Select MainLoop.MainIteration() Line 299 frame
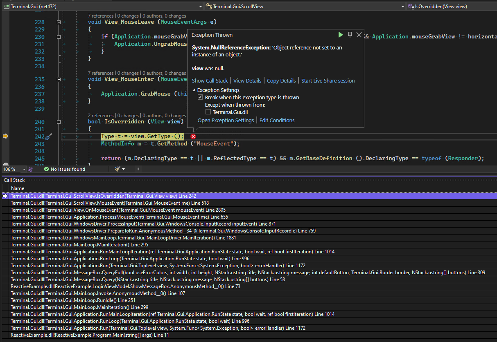Image resolution: width=497 pixels, height=342 pixels. click(248, 307)
